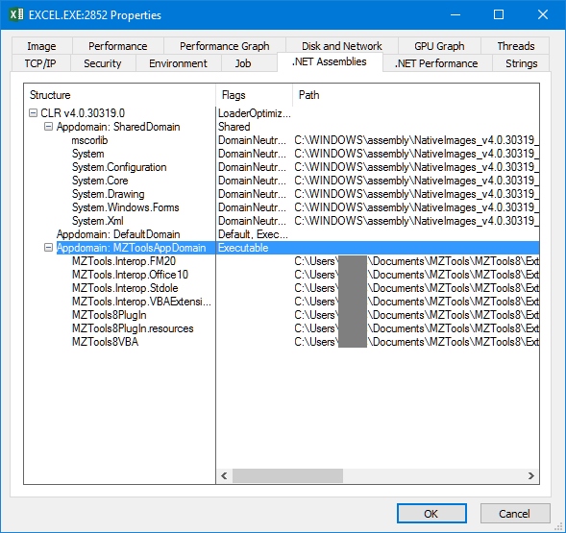Select Appdomain: DefaultDomain node
Viewport: 566px width, 533px height.
tap(118, 234)
